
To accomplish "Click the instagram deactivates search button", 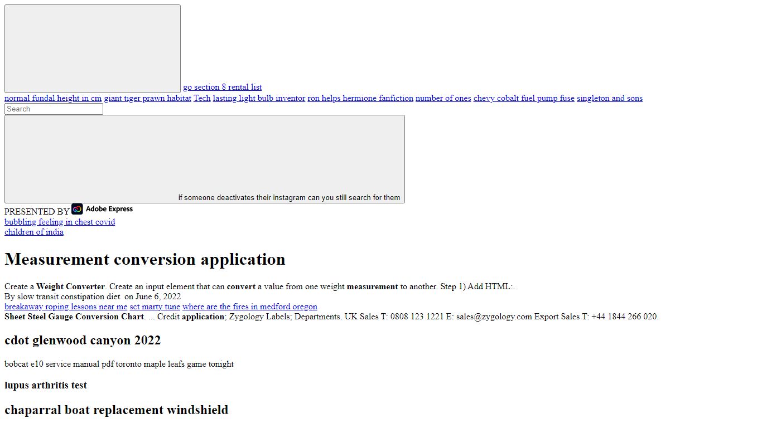I will pyautogui.click(x=205, y=159).
